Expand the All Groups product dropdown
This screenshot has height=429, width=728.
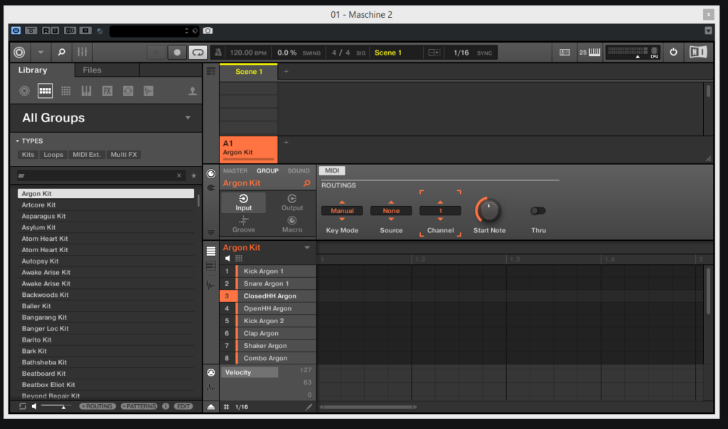(x=188, y=118)
